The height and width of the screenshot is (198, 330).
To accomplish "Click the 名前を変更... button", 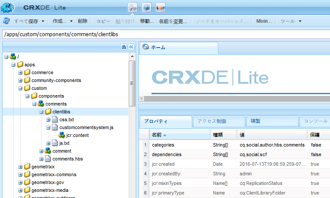I will (173, 21).
